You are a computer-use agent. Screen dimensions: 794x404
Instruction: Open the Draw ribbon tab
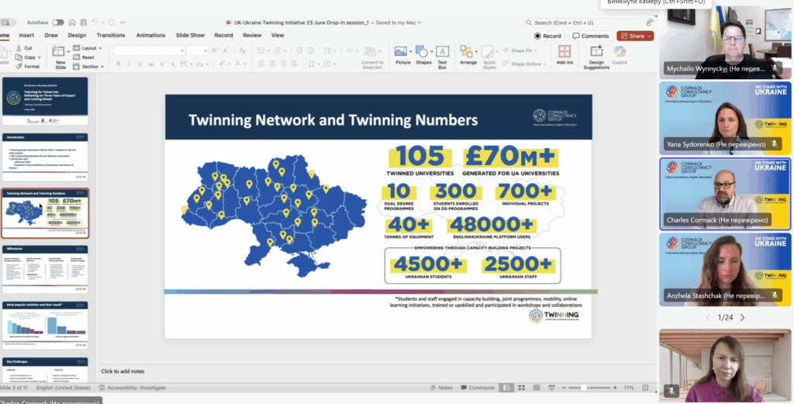click(x=51, y=36)
